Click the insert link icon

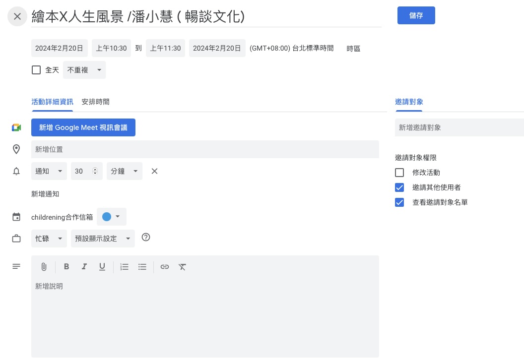click(x=165, y=267)
